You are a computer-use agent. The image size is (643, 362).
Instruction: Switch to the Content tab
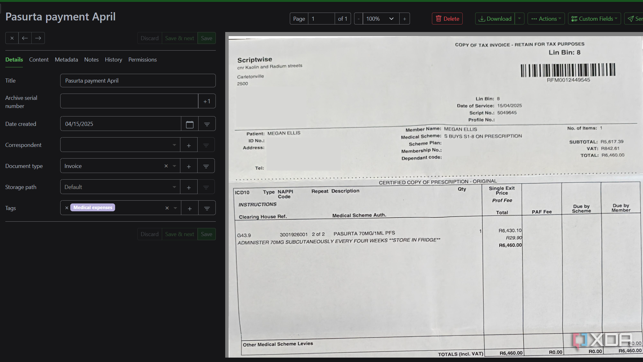(x=39, y=60)
